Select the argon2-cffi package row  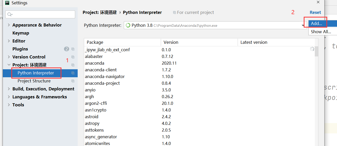pos(199,103)
